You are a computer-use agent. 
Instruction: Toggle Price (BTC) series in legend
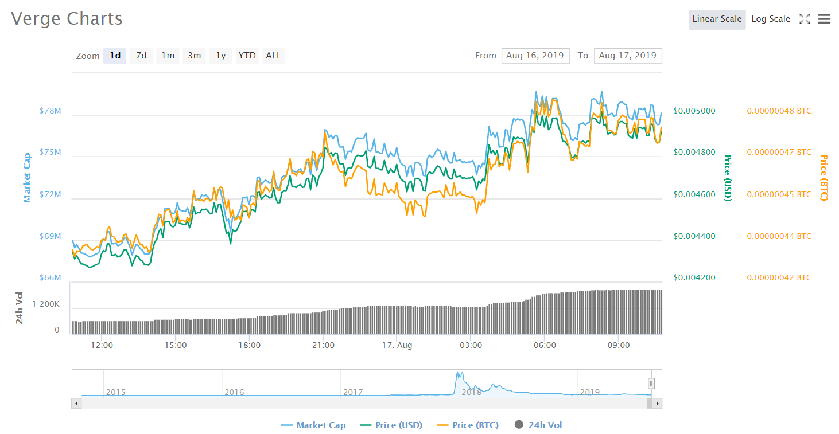tap(468, 425)
